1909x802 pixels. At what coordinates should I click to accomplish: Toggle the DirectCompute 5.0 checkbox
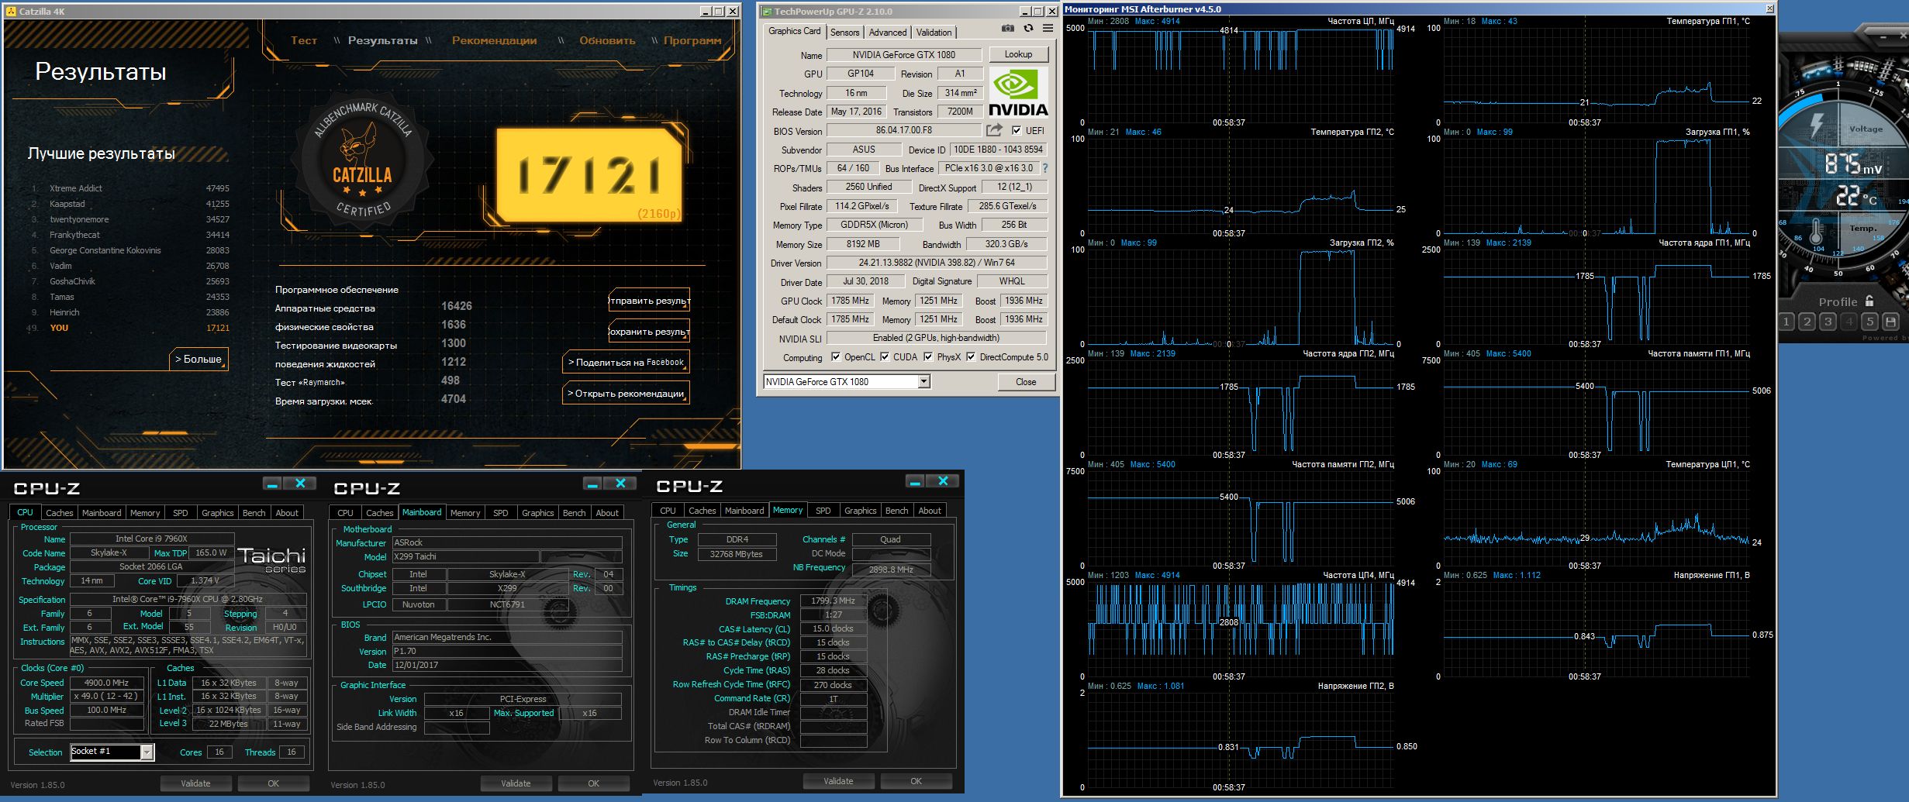click(971, 357)
